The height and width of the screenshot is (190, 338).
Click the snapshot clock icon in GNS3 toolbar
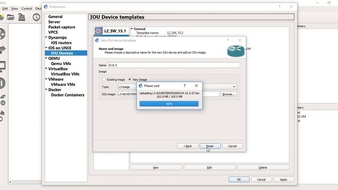click(36, 17)
